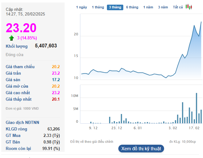Click the 23.20 current price
203x158 pixels.
tap(21, 28)
